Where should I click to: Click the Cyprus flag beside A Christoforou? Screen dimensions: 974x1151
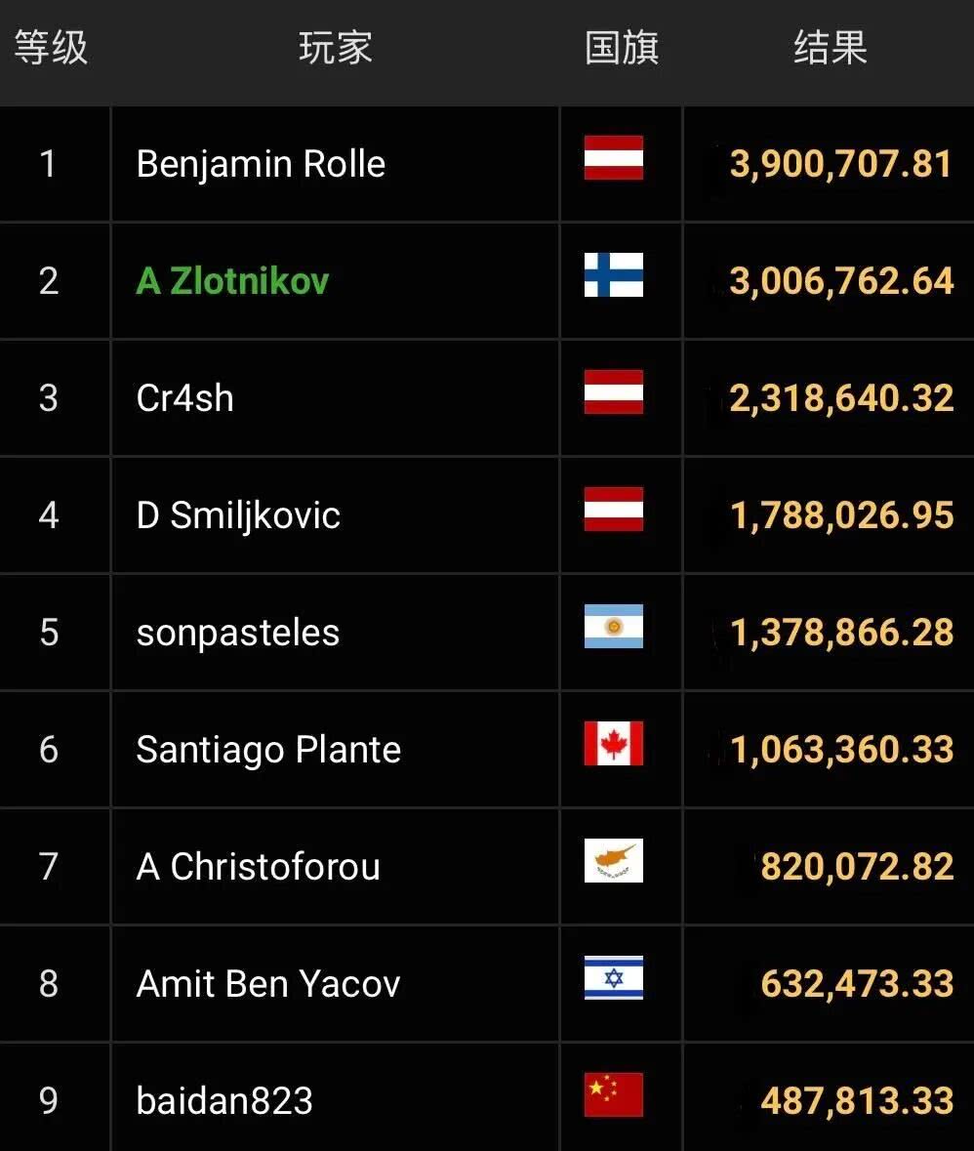pyautogui.click(x=613, y=861)
